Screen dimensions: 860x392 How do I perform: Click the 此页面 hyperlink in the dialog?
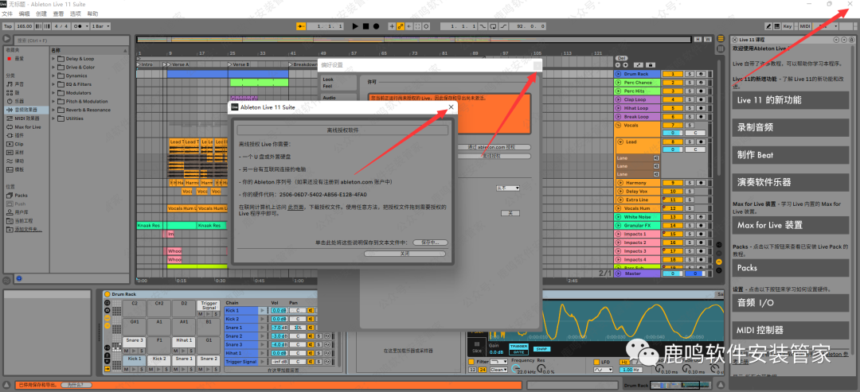tap(295, 206)
